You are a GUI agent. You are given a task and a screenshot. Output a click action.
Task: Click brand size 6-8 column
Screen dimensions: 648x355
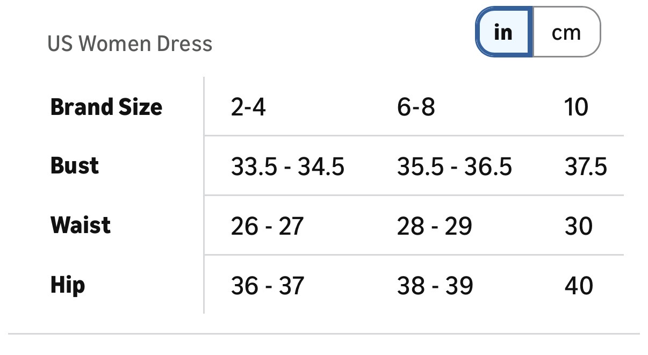[416, 107]
